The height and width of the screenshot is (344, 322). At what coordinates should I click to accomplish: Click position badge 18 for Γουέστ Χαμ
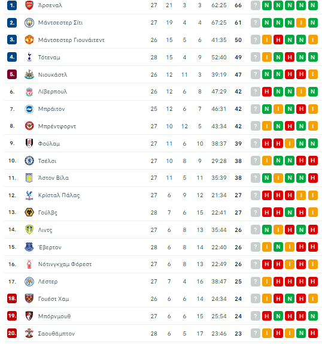click(x=12, y=298)
